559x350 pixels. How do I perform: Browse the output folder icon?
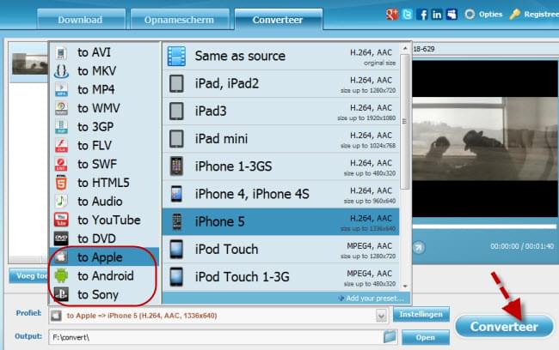coord(390,336)
